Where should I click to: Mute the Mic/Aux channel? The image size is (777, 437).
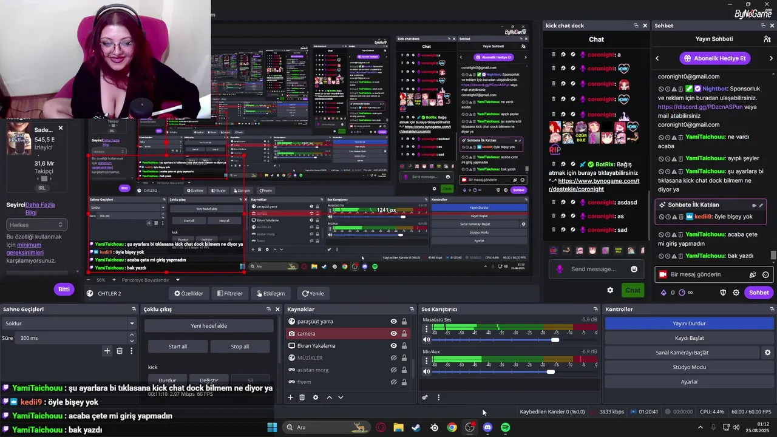[427, 371]
